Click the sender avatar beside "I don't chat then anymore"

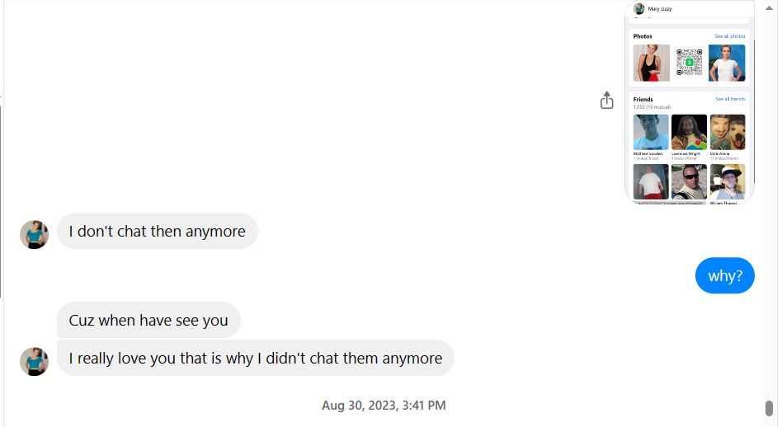(x=34, y=234)
